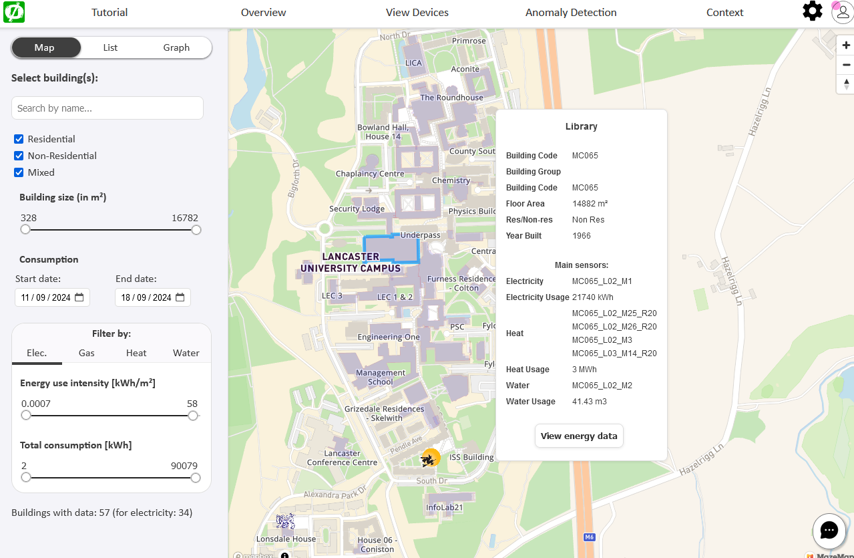Click the green app logo
The image size is (854, 558).
14,12
